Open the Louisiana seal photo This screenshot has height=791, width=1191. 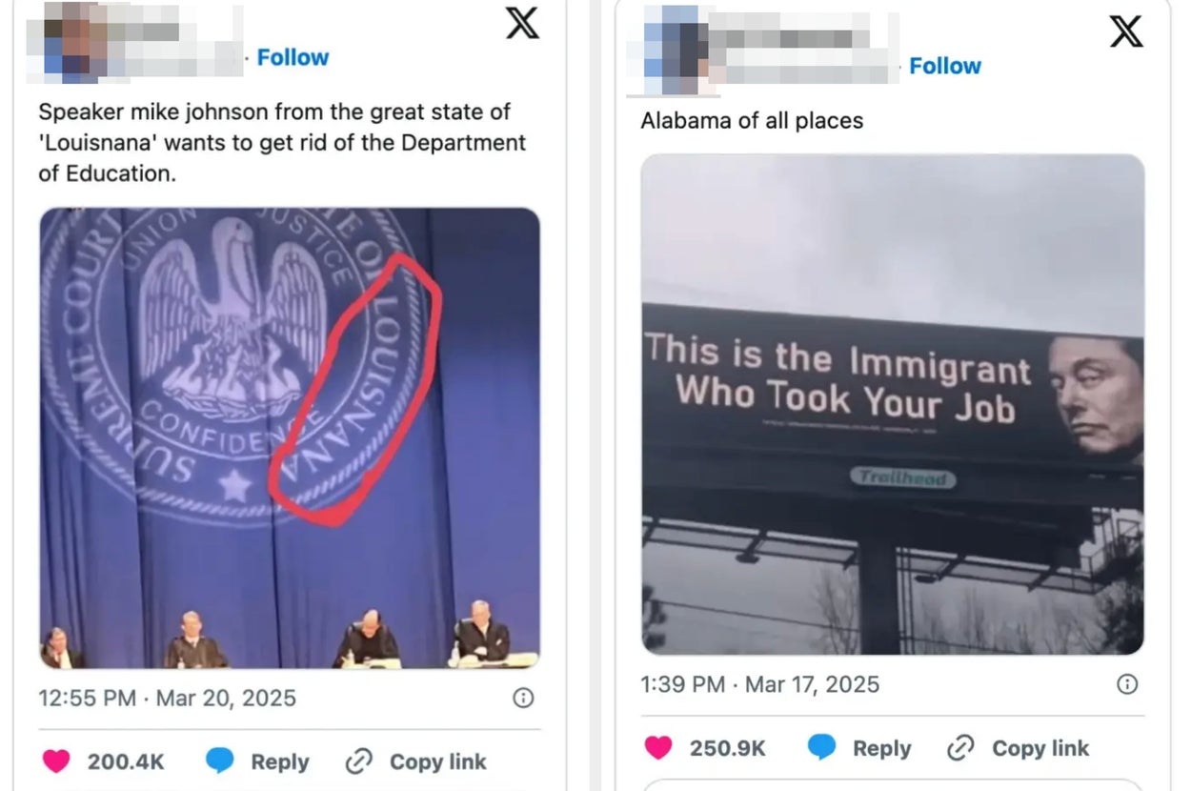(290, 438)
